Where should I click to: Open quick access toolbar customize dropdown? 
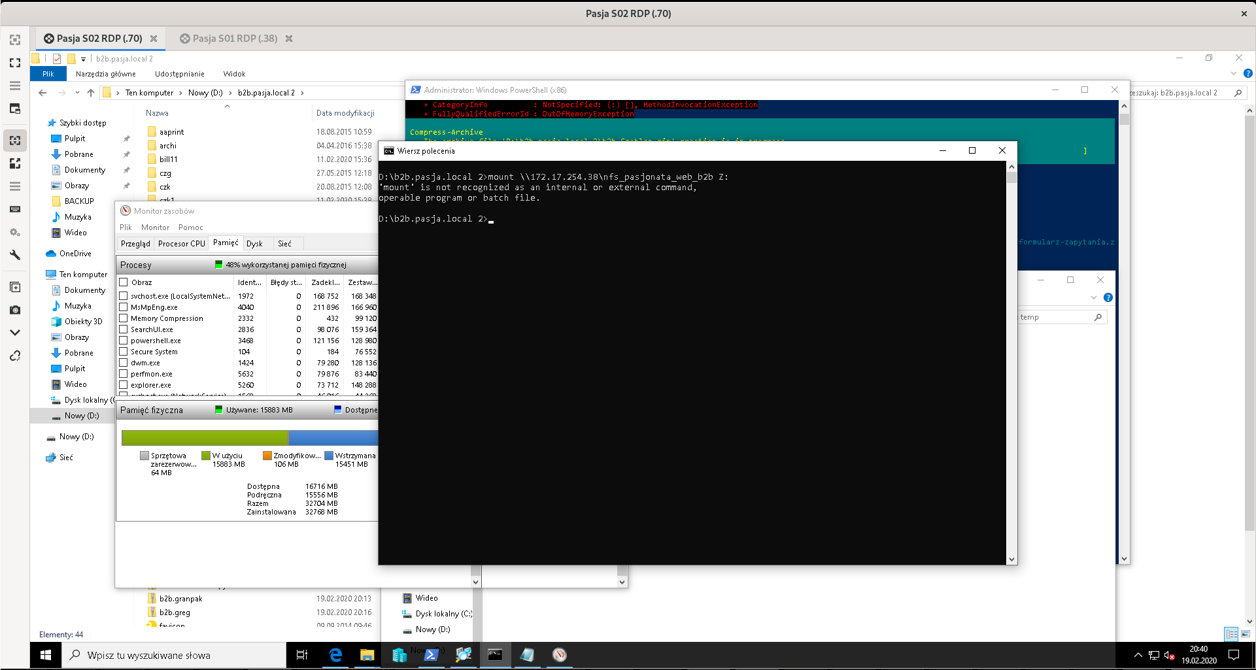84,59
